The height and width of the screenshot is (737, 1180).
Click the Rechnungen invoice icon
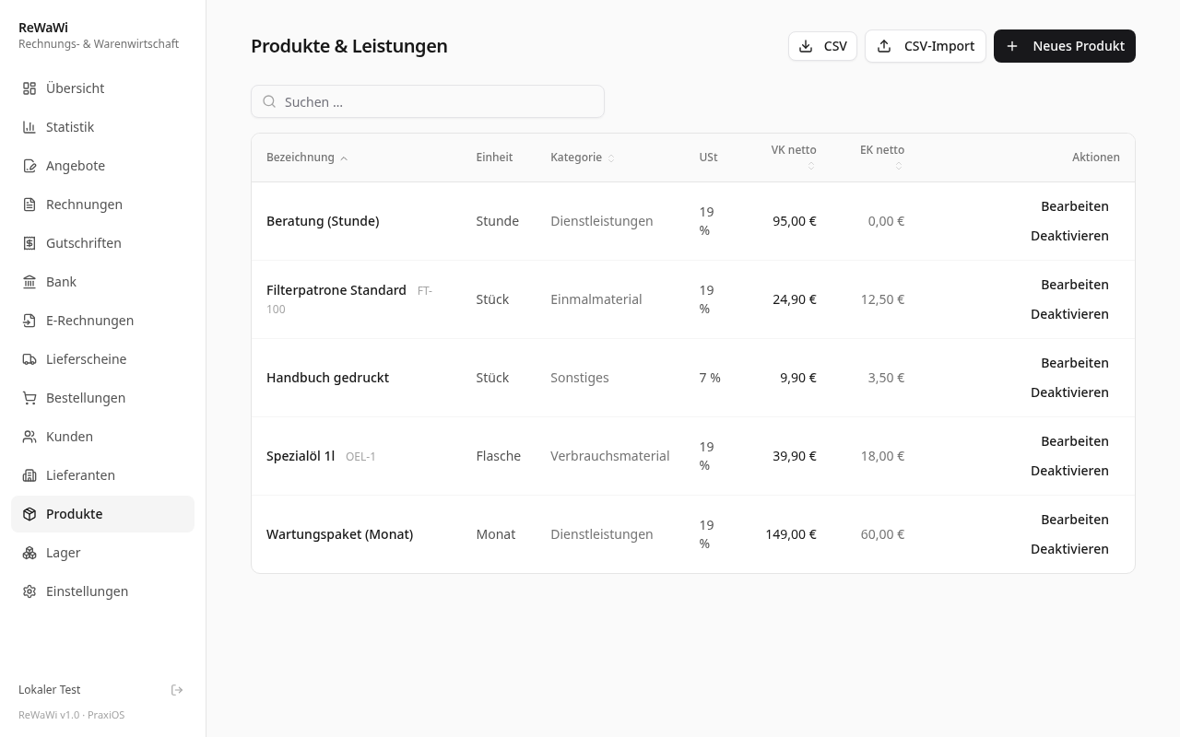[x=29, y=205]
